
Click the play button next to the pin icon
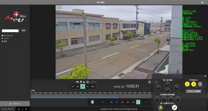[84, 82]
